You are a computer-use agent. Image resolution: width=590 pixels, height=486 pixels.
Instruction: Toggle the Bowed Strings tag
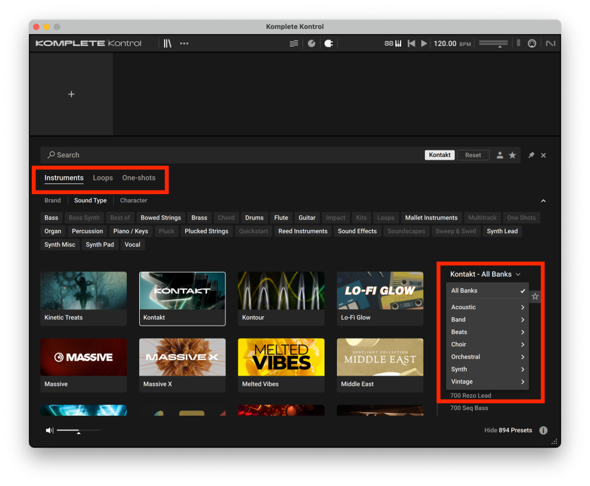[160, 218]
